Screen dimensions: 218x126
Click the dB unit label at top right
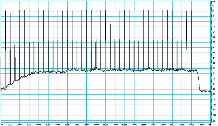click(214, 1)
